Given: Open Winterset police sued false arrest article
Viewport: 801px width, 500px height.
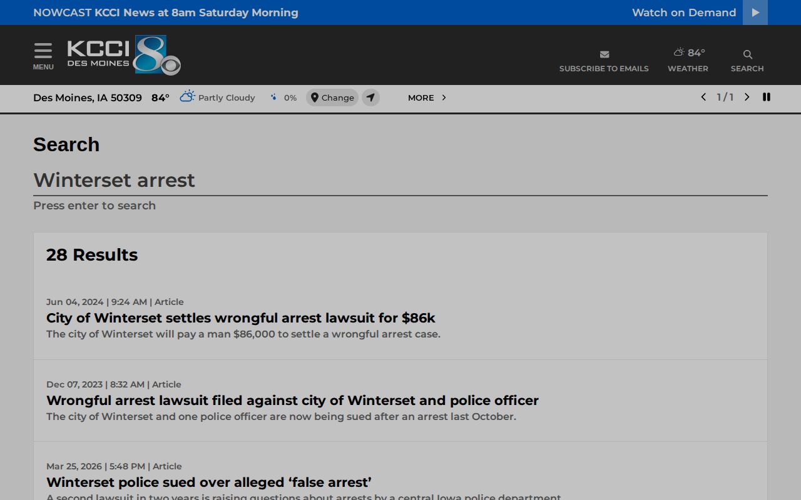Looking at the screenshot, I should (209, 482).
